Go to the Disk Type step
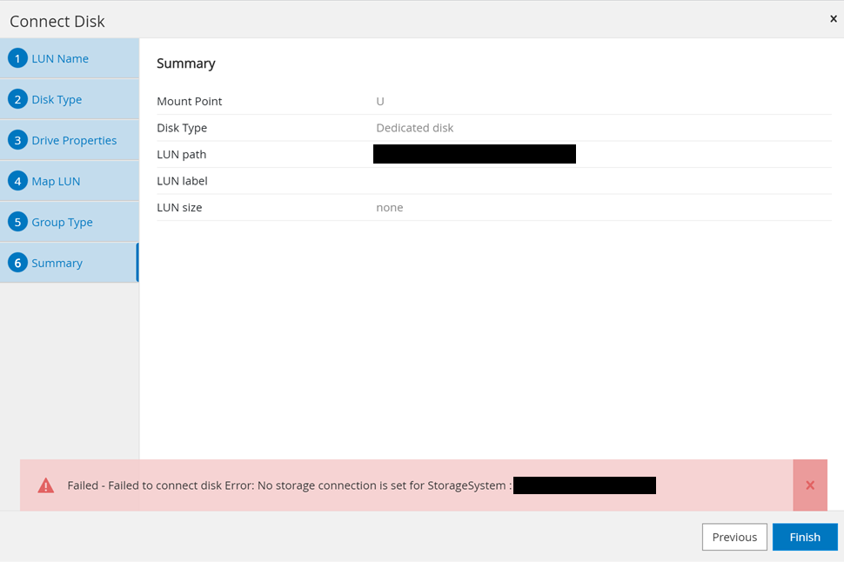The image size is (844, 562). [x=57, y=100]
